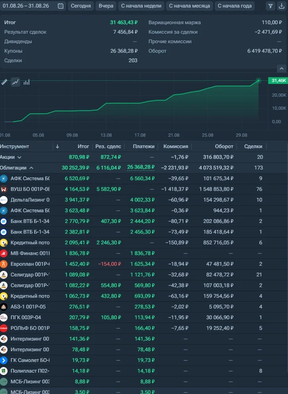The width and height of the screenshot is (288, 394).
Task: Select С начала месяца period
Action: pyautogui.click(x=189, y=6)
